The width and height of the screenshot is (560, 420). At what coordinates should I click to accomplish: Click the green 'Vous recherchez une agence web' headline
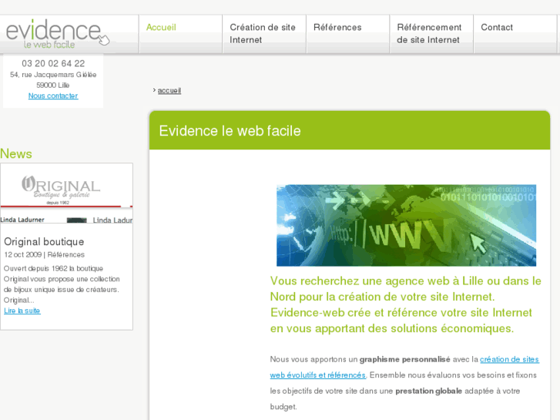(406, 304)
